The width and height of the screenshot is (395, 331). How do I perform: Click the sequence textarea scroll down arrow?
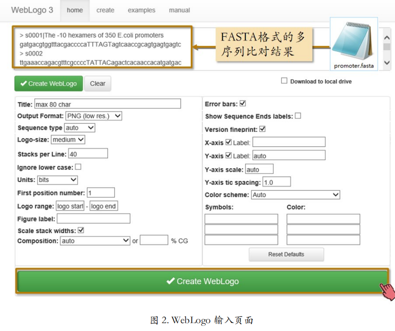[x=387, y=62]
